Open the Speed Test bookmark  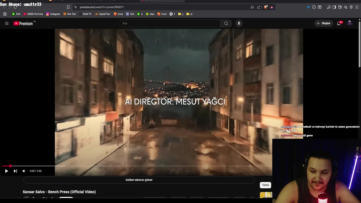[102, 14]
